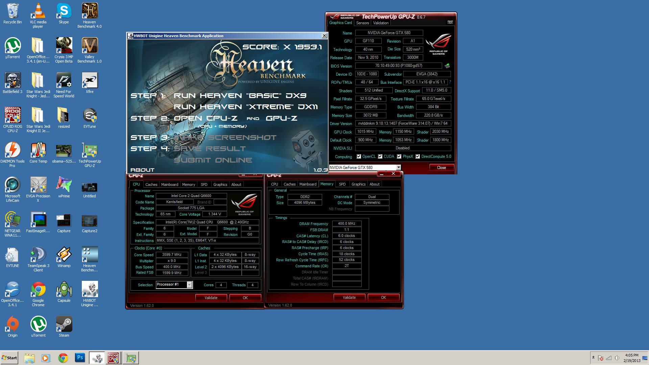Click Validate in right CPU-Z Memory window
Image resolution: width=649 pixels, height=365 pixels.
click(x=349, y=297)
